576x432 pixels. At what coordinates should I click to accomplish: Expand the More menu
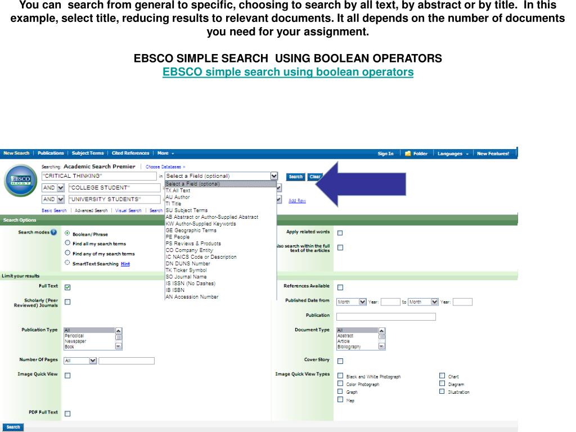point(165,153)
